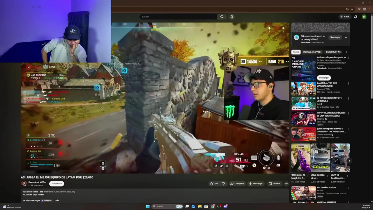Open options for POPPY PLAYTIME video

click(349, 113)
